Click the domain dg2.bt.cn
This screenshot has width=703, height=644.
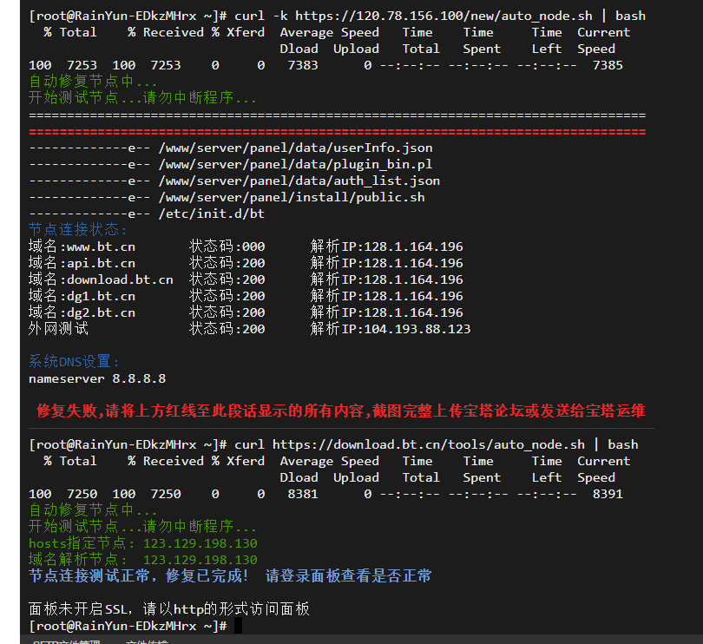pos(101,313)
